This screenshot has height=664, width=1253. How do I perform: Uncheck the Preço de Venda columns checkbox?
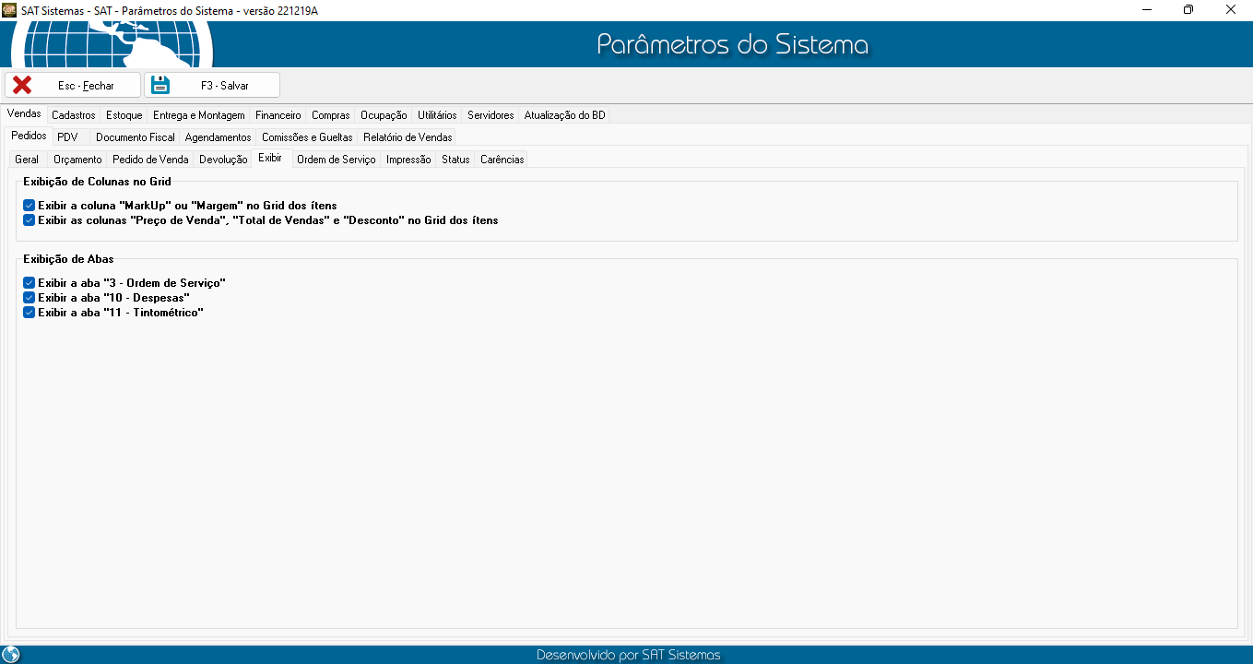(30, 220)
